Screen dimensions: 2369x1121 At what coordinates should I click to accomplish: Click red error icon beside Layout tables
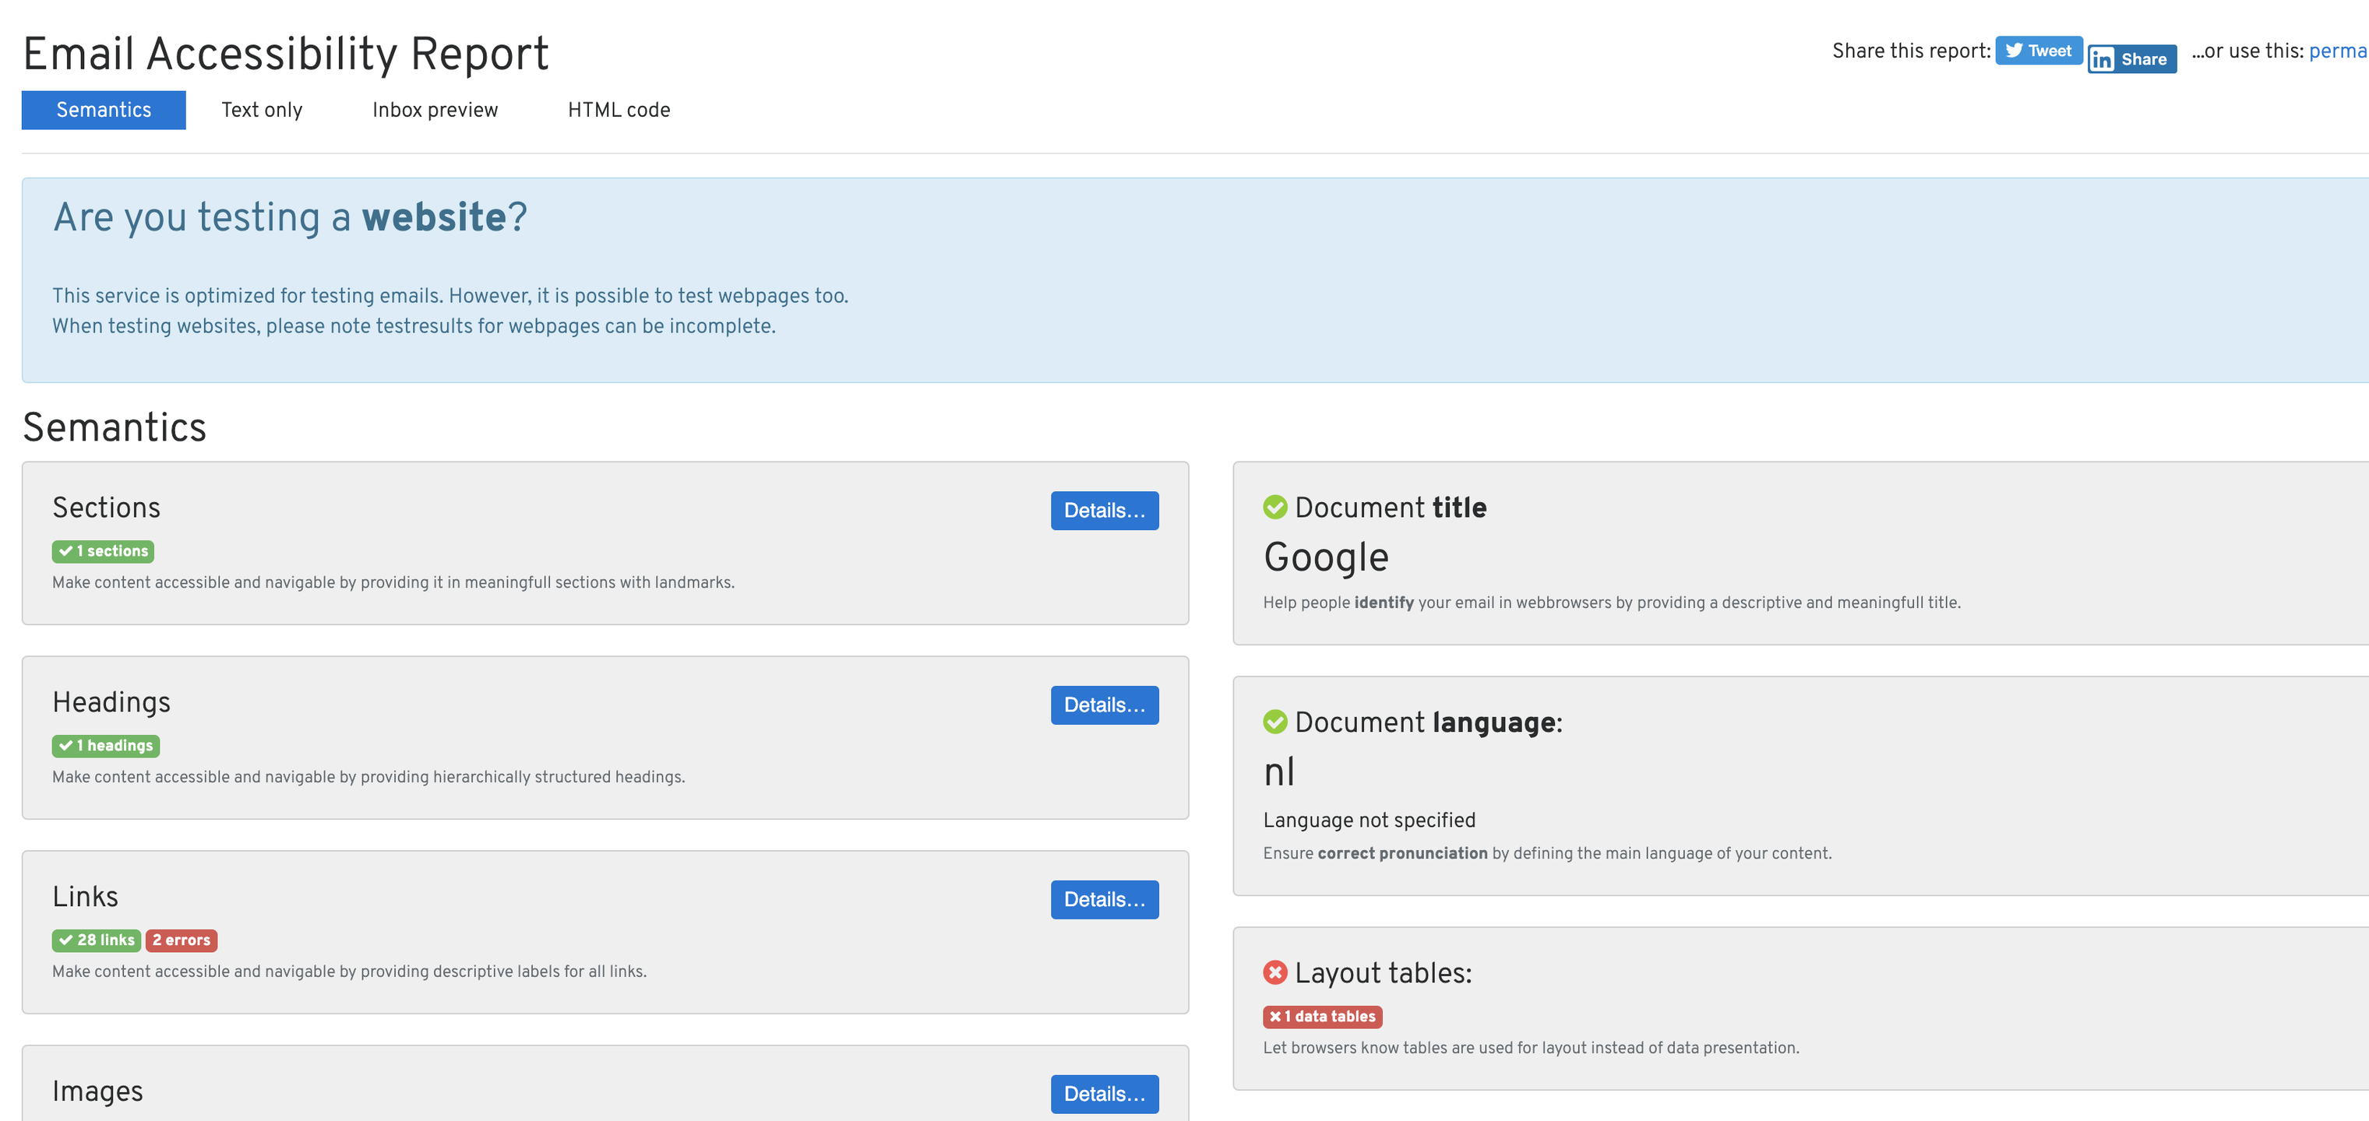(1274, 972)
